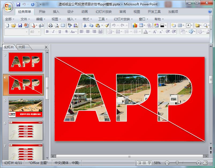Switch to Slide Sorter view
The width and height of the screenshot is (215, 168).
pyautogui.click(x=144, y=163)
